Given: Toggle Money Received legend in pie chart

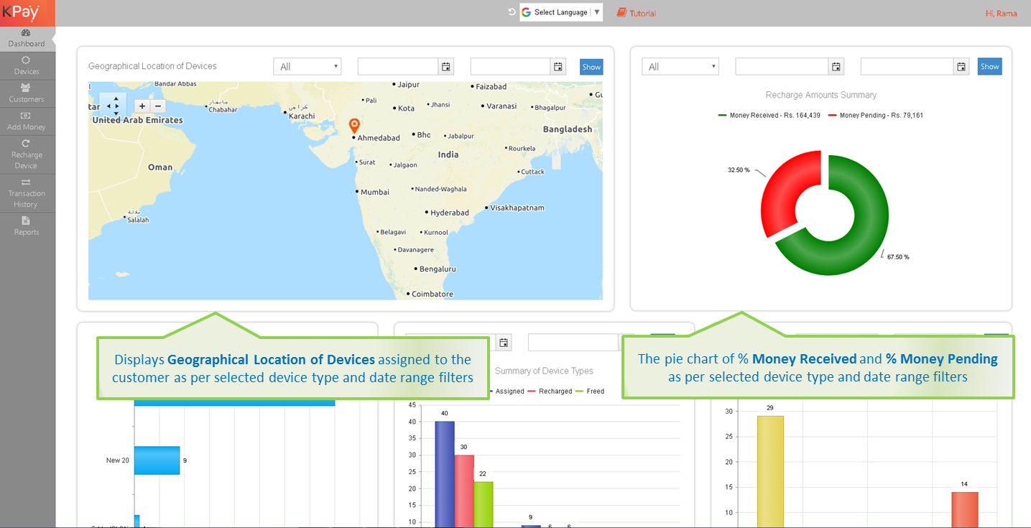Looking at the screenshot, I should click(x=769, y=116).
